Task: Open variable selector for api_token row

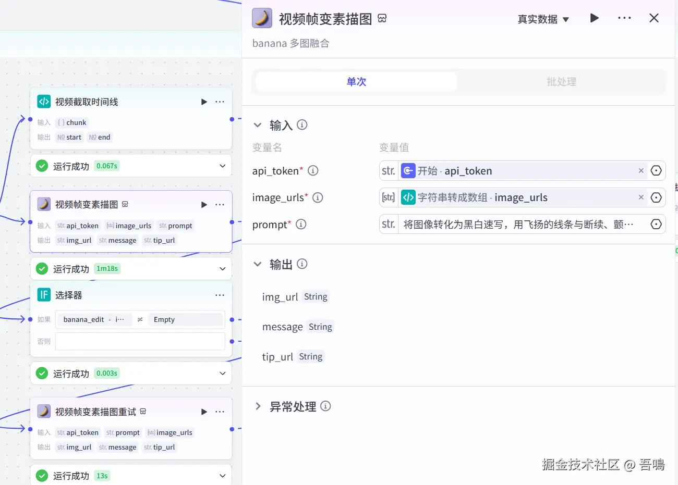Action: pyautogui.click(x=656, y=171)
